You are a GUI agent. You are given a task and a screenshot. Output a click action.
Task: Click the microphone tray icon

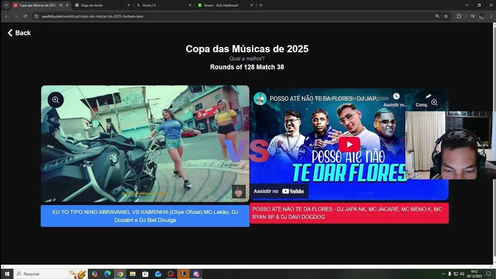pyautogui.click(x=449, y=274)
